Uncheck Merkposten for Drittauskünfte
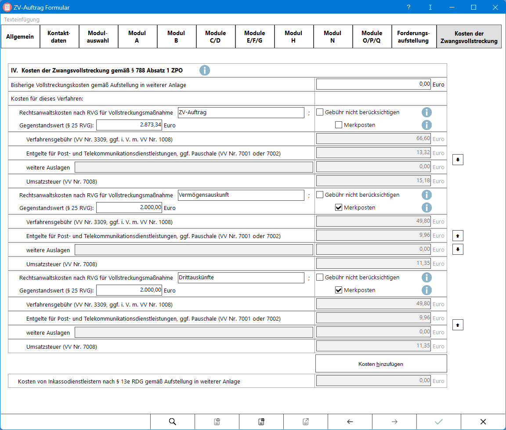This screenshot has height=430, width=506. (339, 290)
